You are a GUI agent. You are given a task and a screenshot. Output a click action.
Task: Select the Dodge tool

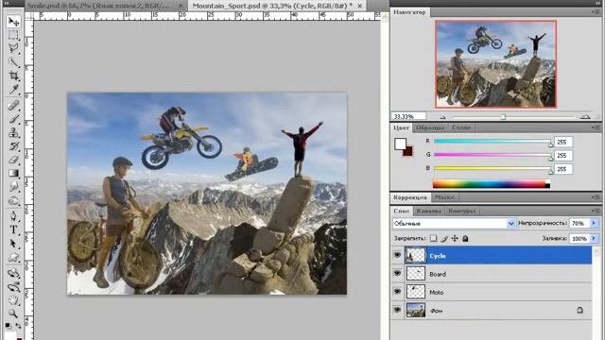click(x=13, y=201)
